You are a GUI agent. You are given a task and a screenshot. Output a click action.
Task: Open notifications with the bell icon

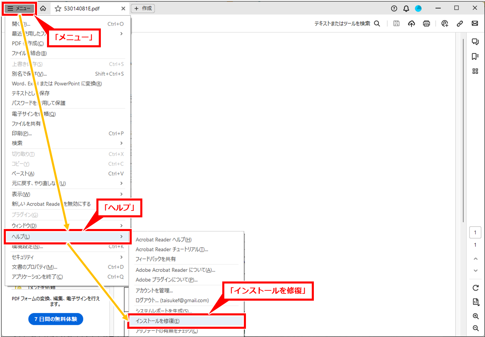tap(406, 9)
